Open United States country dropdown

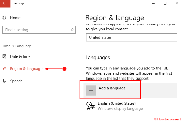click(x=131, y=38)
